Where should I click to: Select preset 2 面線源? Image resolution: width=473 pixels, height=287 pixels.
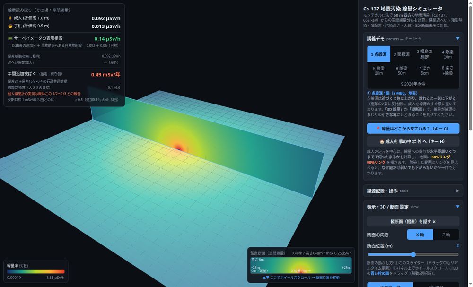(402, 54)
